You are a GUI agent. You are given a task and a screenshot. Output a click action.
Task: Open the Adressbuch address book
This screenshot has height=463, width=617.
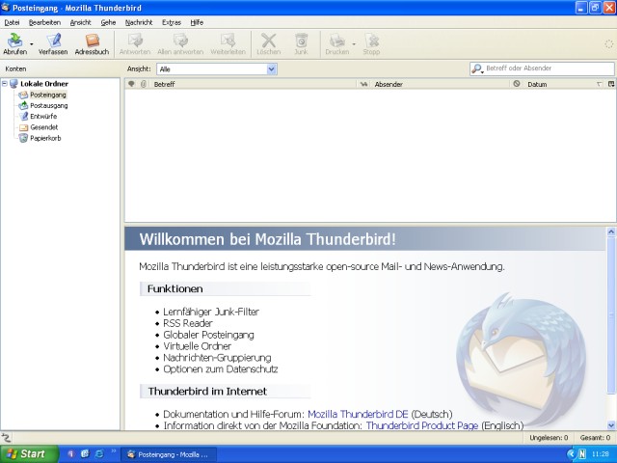click(x=93, y=43)
